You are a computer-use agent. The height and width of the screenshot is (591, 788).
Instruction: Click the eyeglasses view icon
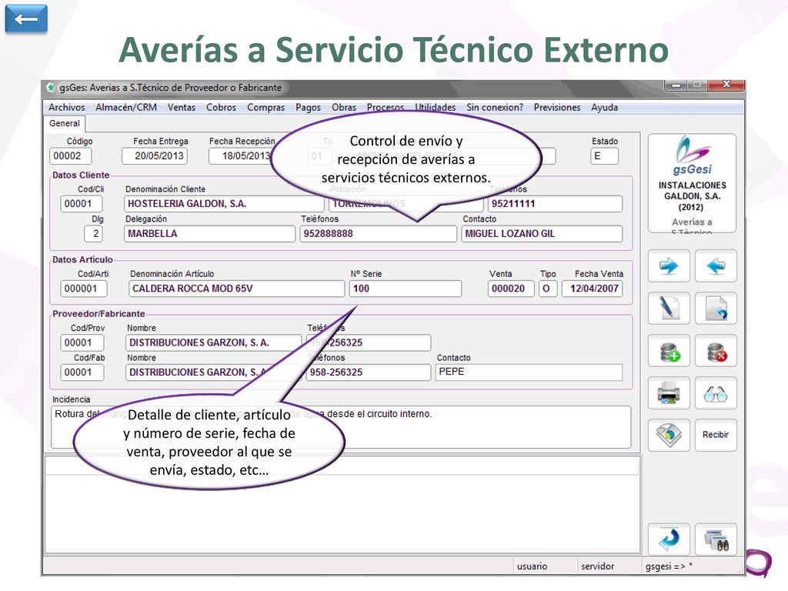pyautogui.click(x=716, y=393)
